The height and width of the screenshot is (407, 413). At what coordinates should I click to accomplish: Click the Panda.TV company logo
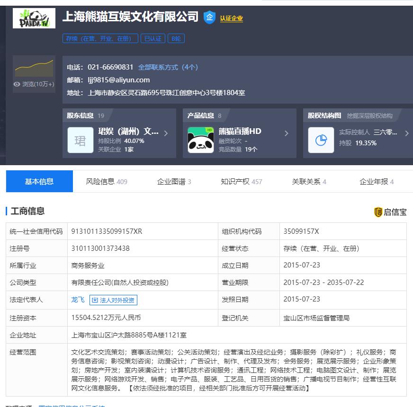pyautogui.click(x=34, y=18)
